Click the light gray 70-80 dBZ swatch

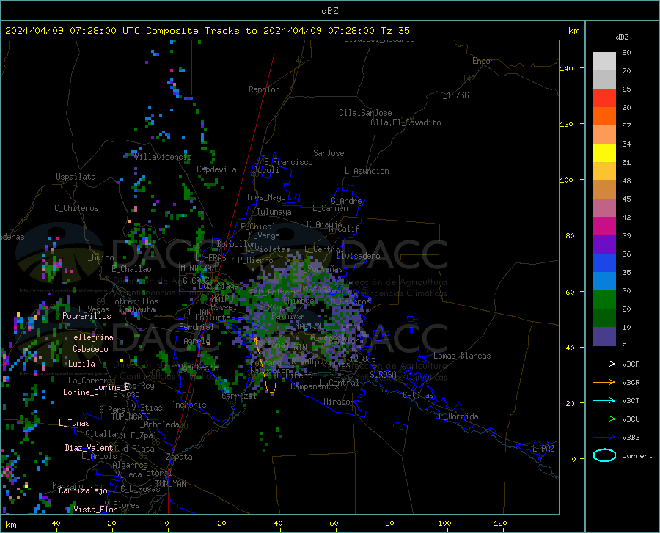pos(604,62)
